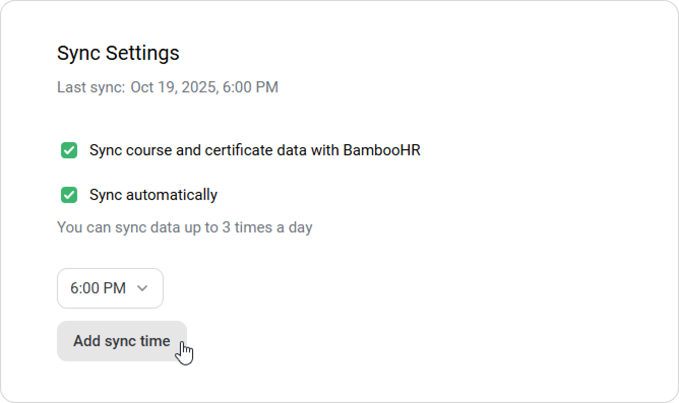Click the word 'time' on the Add sync button
679x403 pixels.
[155, 341]
